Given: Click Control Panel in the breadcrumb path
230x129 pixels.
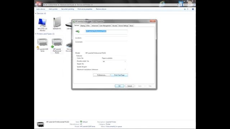Looking at the screenshot, I should (53, 5).
